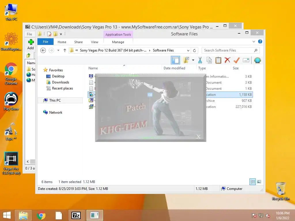Click Quick Access new folder icon
Viewport: 295px width, 221px height.
coord(56,34)
